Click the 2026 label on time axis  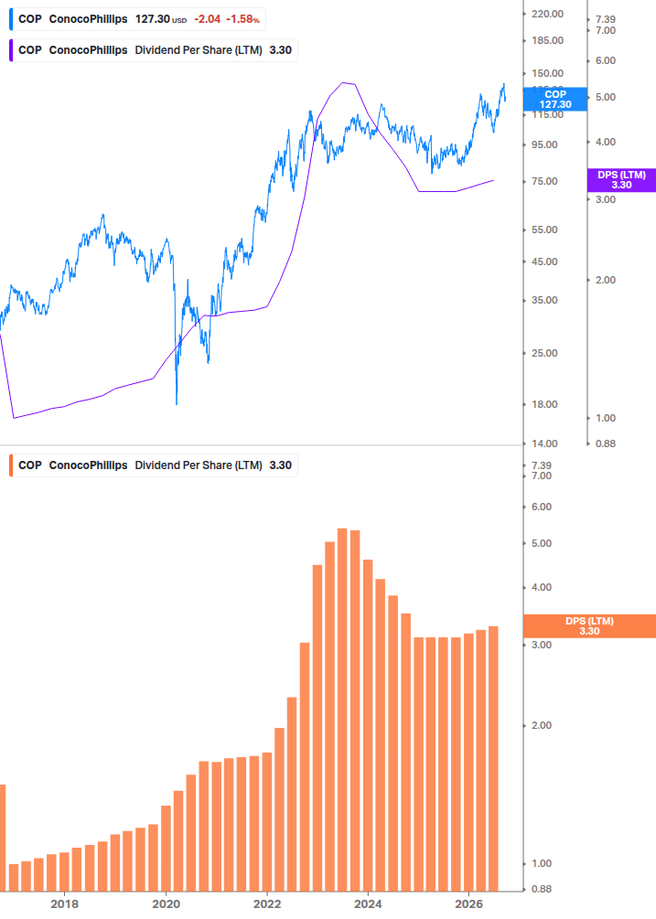coord(469,903)
